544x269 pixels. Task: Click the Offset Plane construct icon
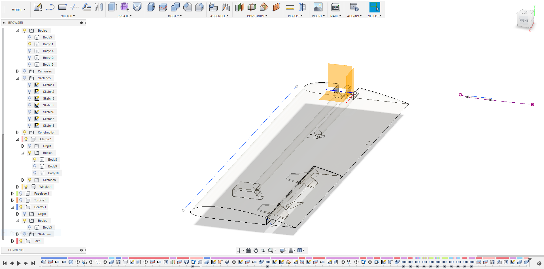[240, 7]
